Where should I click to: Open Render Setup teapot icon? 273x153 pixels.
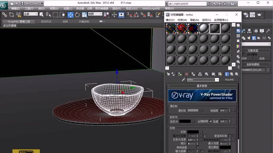pyautogui.click(x=245, y=15)
